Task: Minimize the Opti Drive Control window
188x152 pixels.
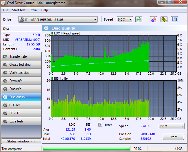Action: click(x=162, y=2)
